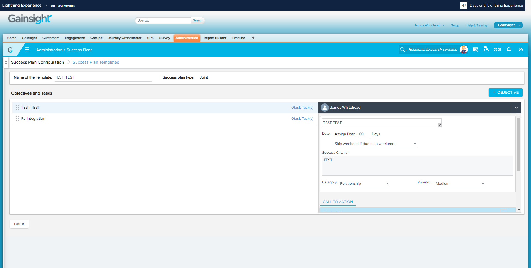Viewport: 531px width, 268px height.
Task: Click the Gainsight G logo icon
Action: pos(10,50)
